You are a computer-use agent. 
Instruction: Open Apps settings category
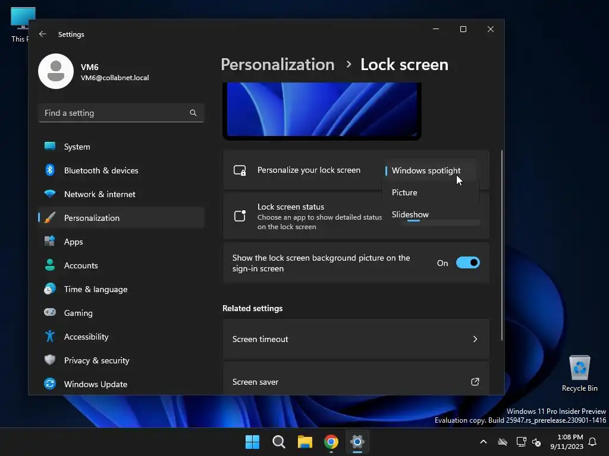coord(121,242)
